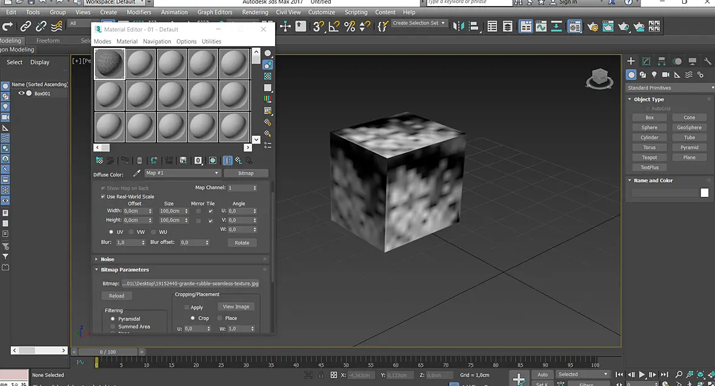Screen dimensions: 715x386
Task: Click the Align tool icon
Action: tap(474, 27)
